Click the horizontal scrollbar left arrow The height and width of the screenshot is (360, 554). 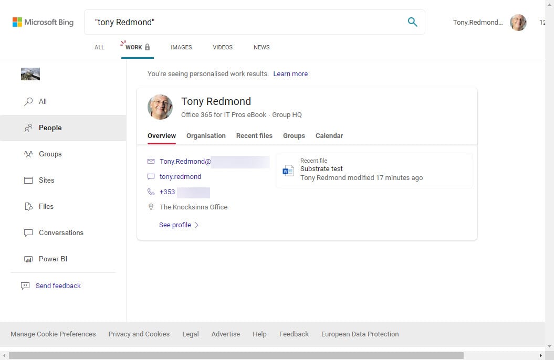point(4,355)
